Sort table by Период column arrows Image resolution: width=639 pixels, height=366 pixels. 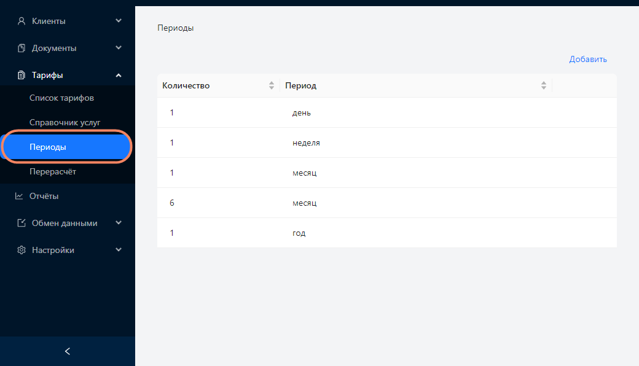pos(544,85)
